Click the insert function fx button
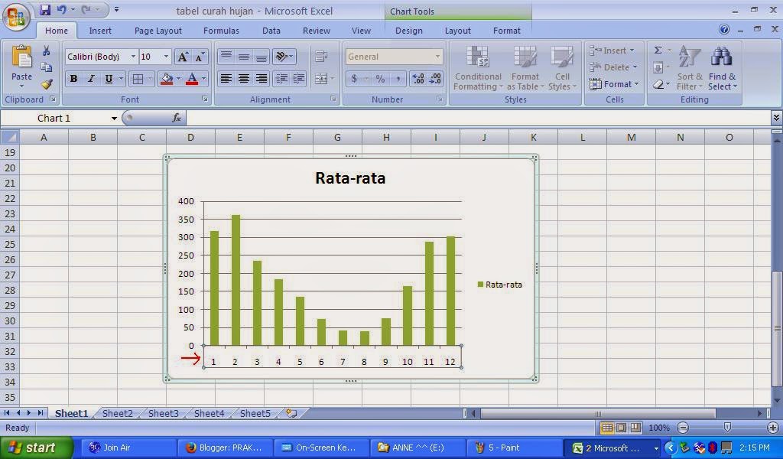 [x=177, y=118]
